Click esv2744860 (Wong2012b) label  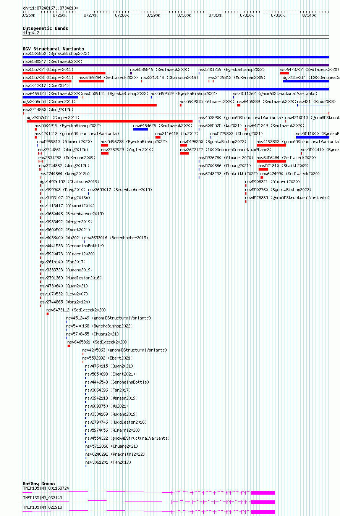click(x=48, y=110)
